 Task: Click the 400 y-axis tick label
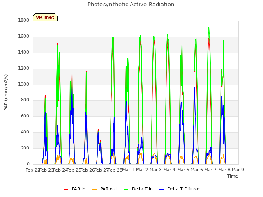pos(25,132)
